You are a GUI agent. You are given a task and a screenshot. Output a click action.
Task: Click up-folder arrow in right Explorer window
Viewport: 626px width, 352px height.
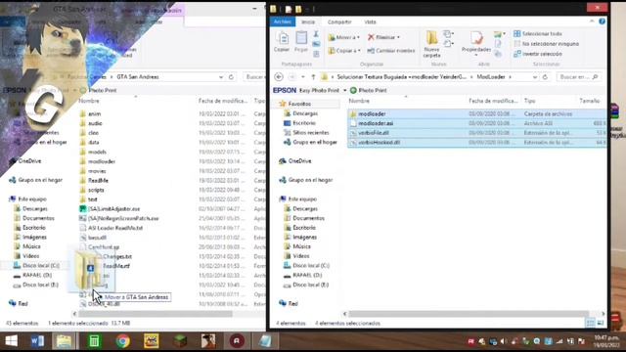pos(313,76)
